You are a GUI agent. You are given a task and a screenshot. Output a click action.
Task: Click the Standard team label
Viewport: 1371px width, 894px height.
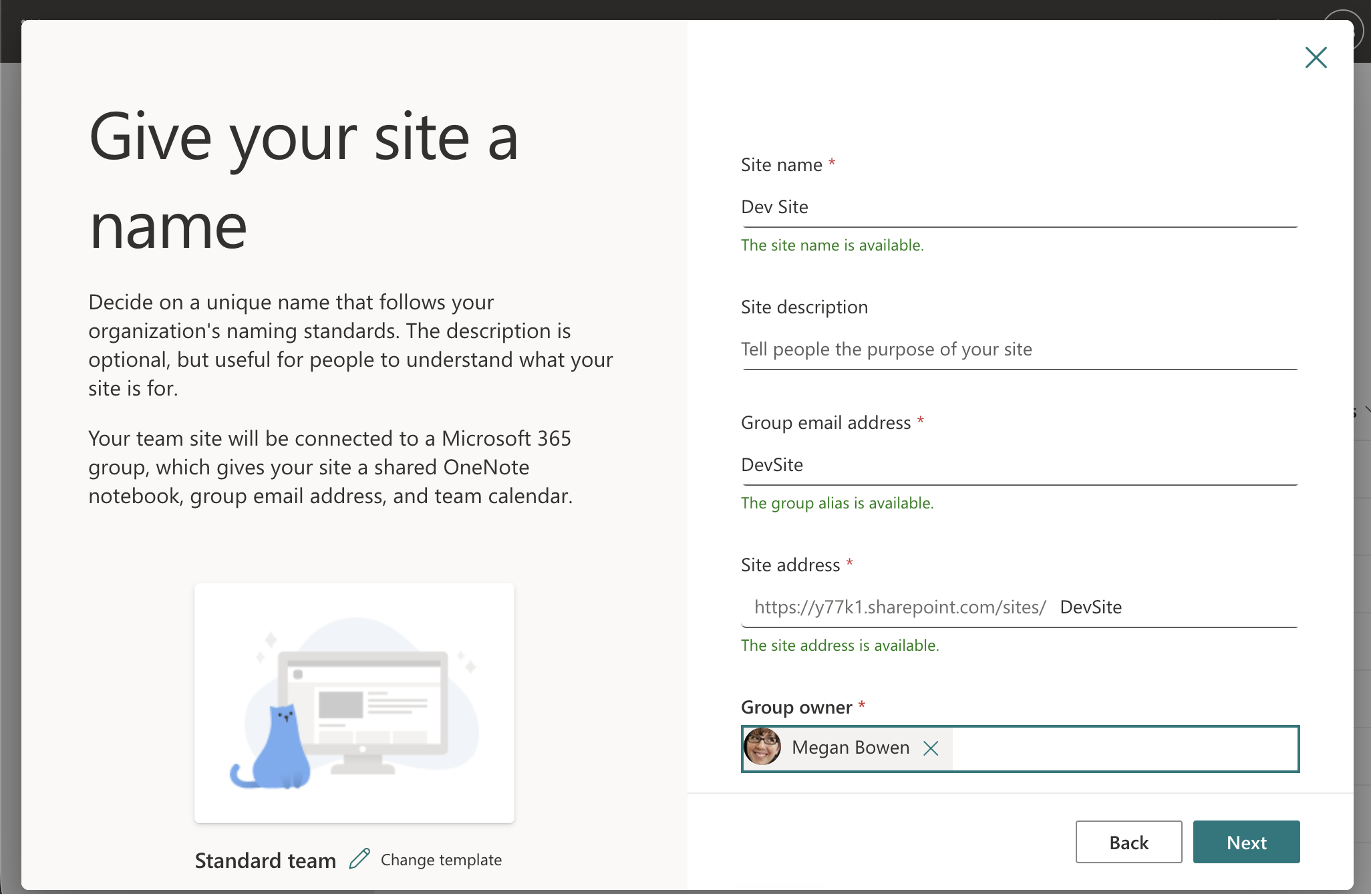pos(265,861)
